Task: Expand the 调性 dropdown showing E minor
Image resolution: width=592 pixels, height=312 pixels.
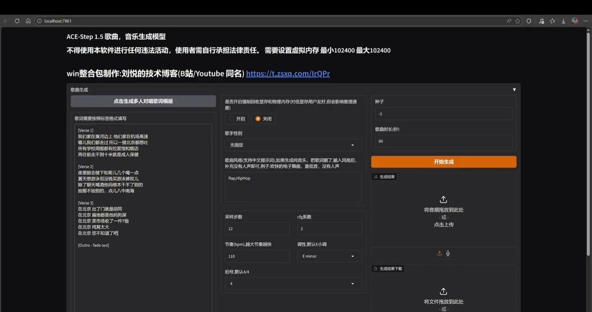Action: (x=329, y=256)
